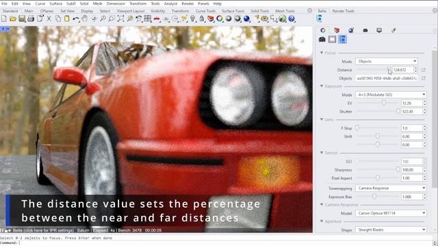Select the Zoom Dynamic magnifier icon
The height and width of the screenshot is (246, 438).
click(x=103, y=18)
